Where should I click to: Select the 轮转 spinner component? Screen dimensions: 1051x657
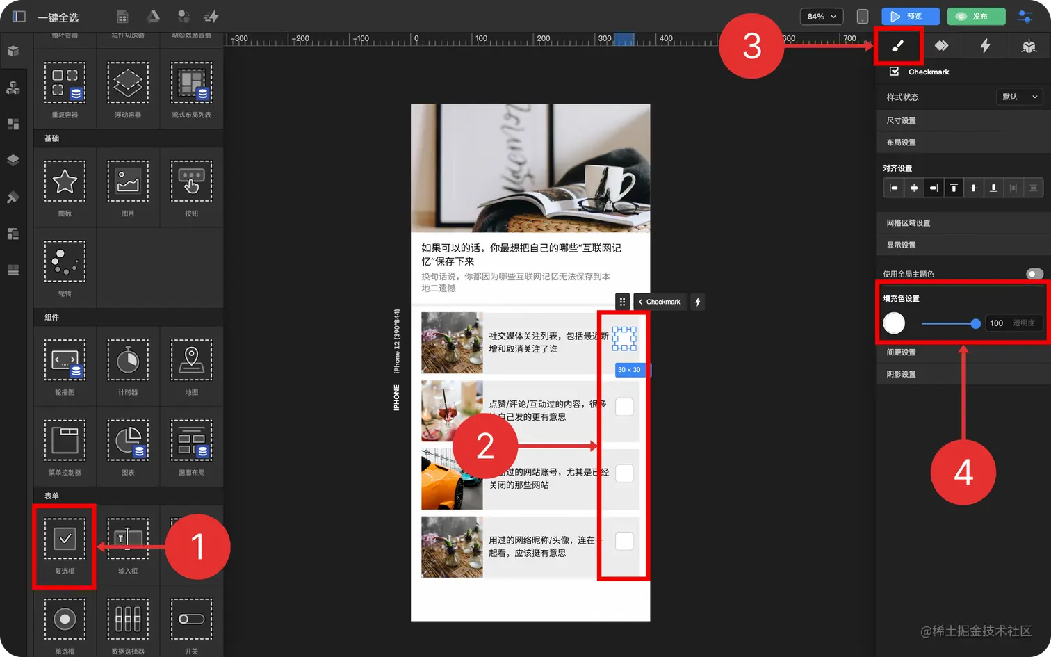point(65,267)
